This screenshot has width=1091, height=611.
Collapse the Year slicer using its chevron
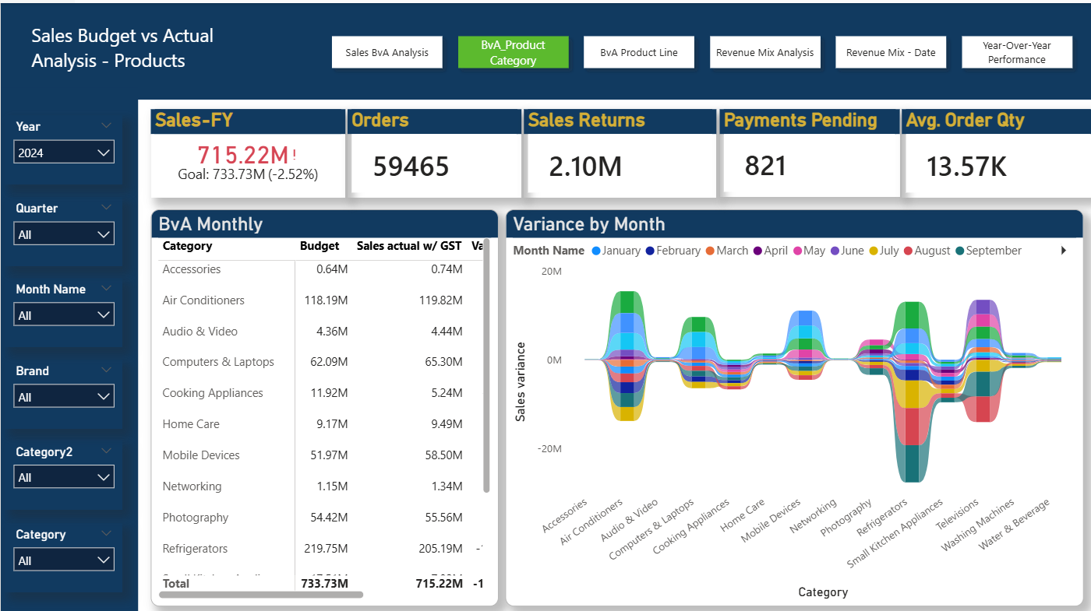[x=106, y=125]
